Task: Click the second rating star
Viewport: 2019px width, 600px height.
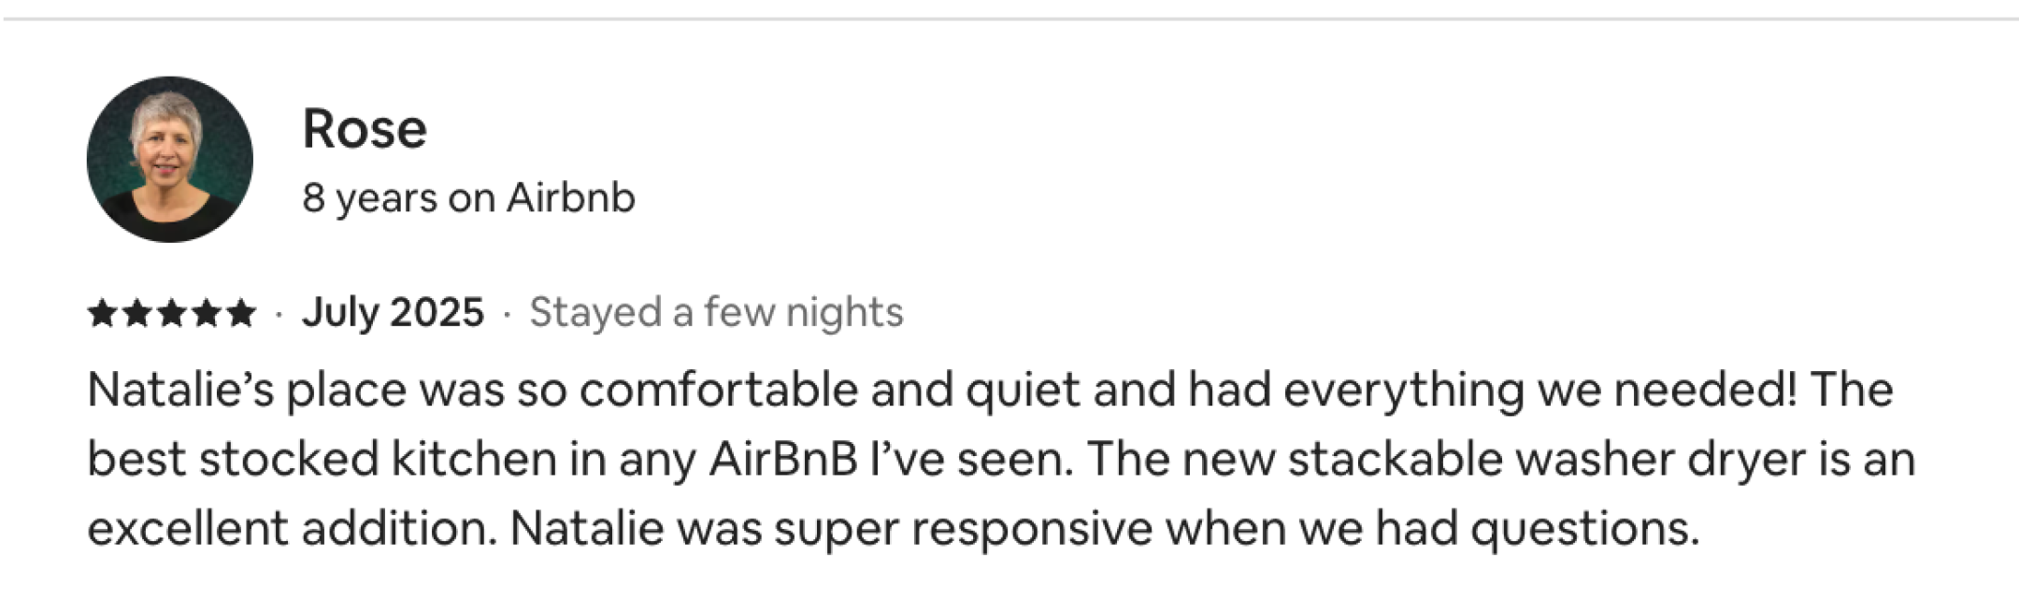Action: click(x=136, y=313)
